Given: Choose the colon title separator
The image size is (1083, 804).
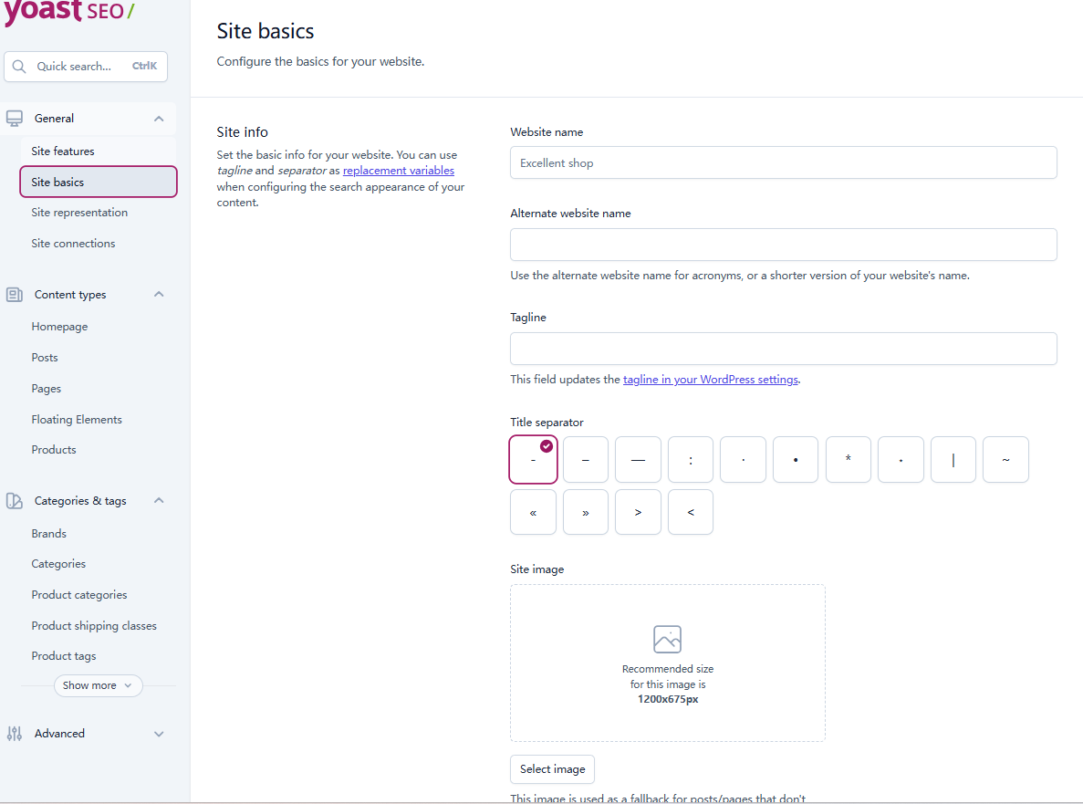Looking at the screenshot, I should [690, 460].
